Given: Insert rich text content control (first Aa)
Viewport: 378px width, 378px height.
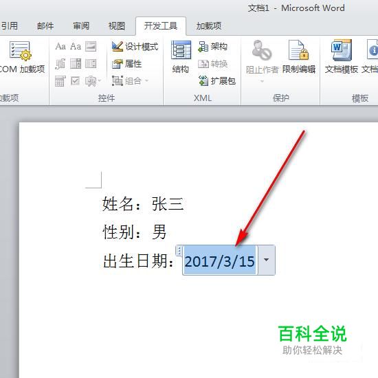Looking at the screenshot, I should (60, 46).
